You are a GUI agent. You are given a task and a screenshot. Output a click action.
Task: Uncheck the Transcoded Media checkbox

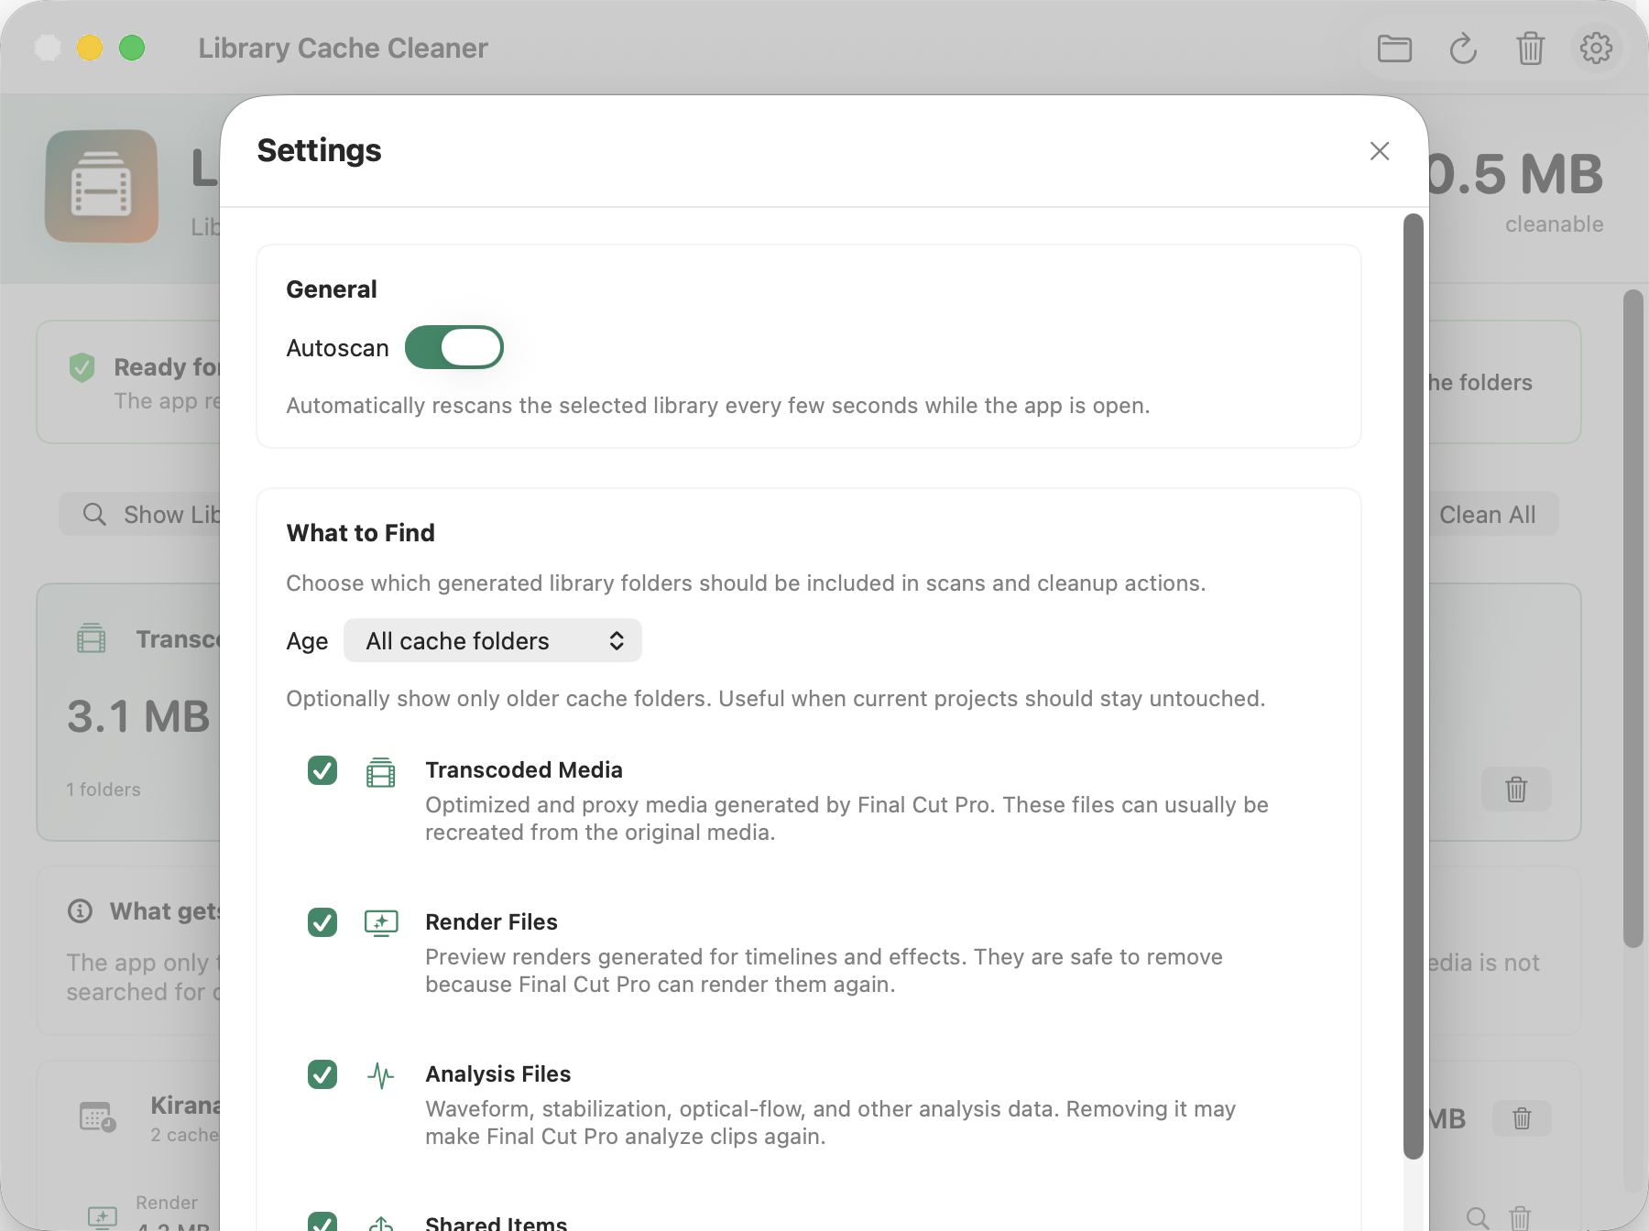tap(322, 770)
